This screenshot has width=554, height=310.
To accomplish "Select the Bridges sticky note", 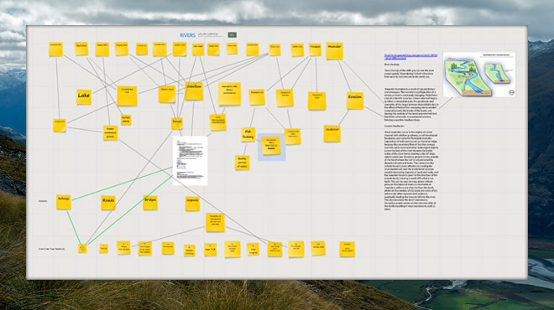I will (x=150, y=203).
